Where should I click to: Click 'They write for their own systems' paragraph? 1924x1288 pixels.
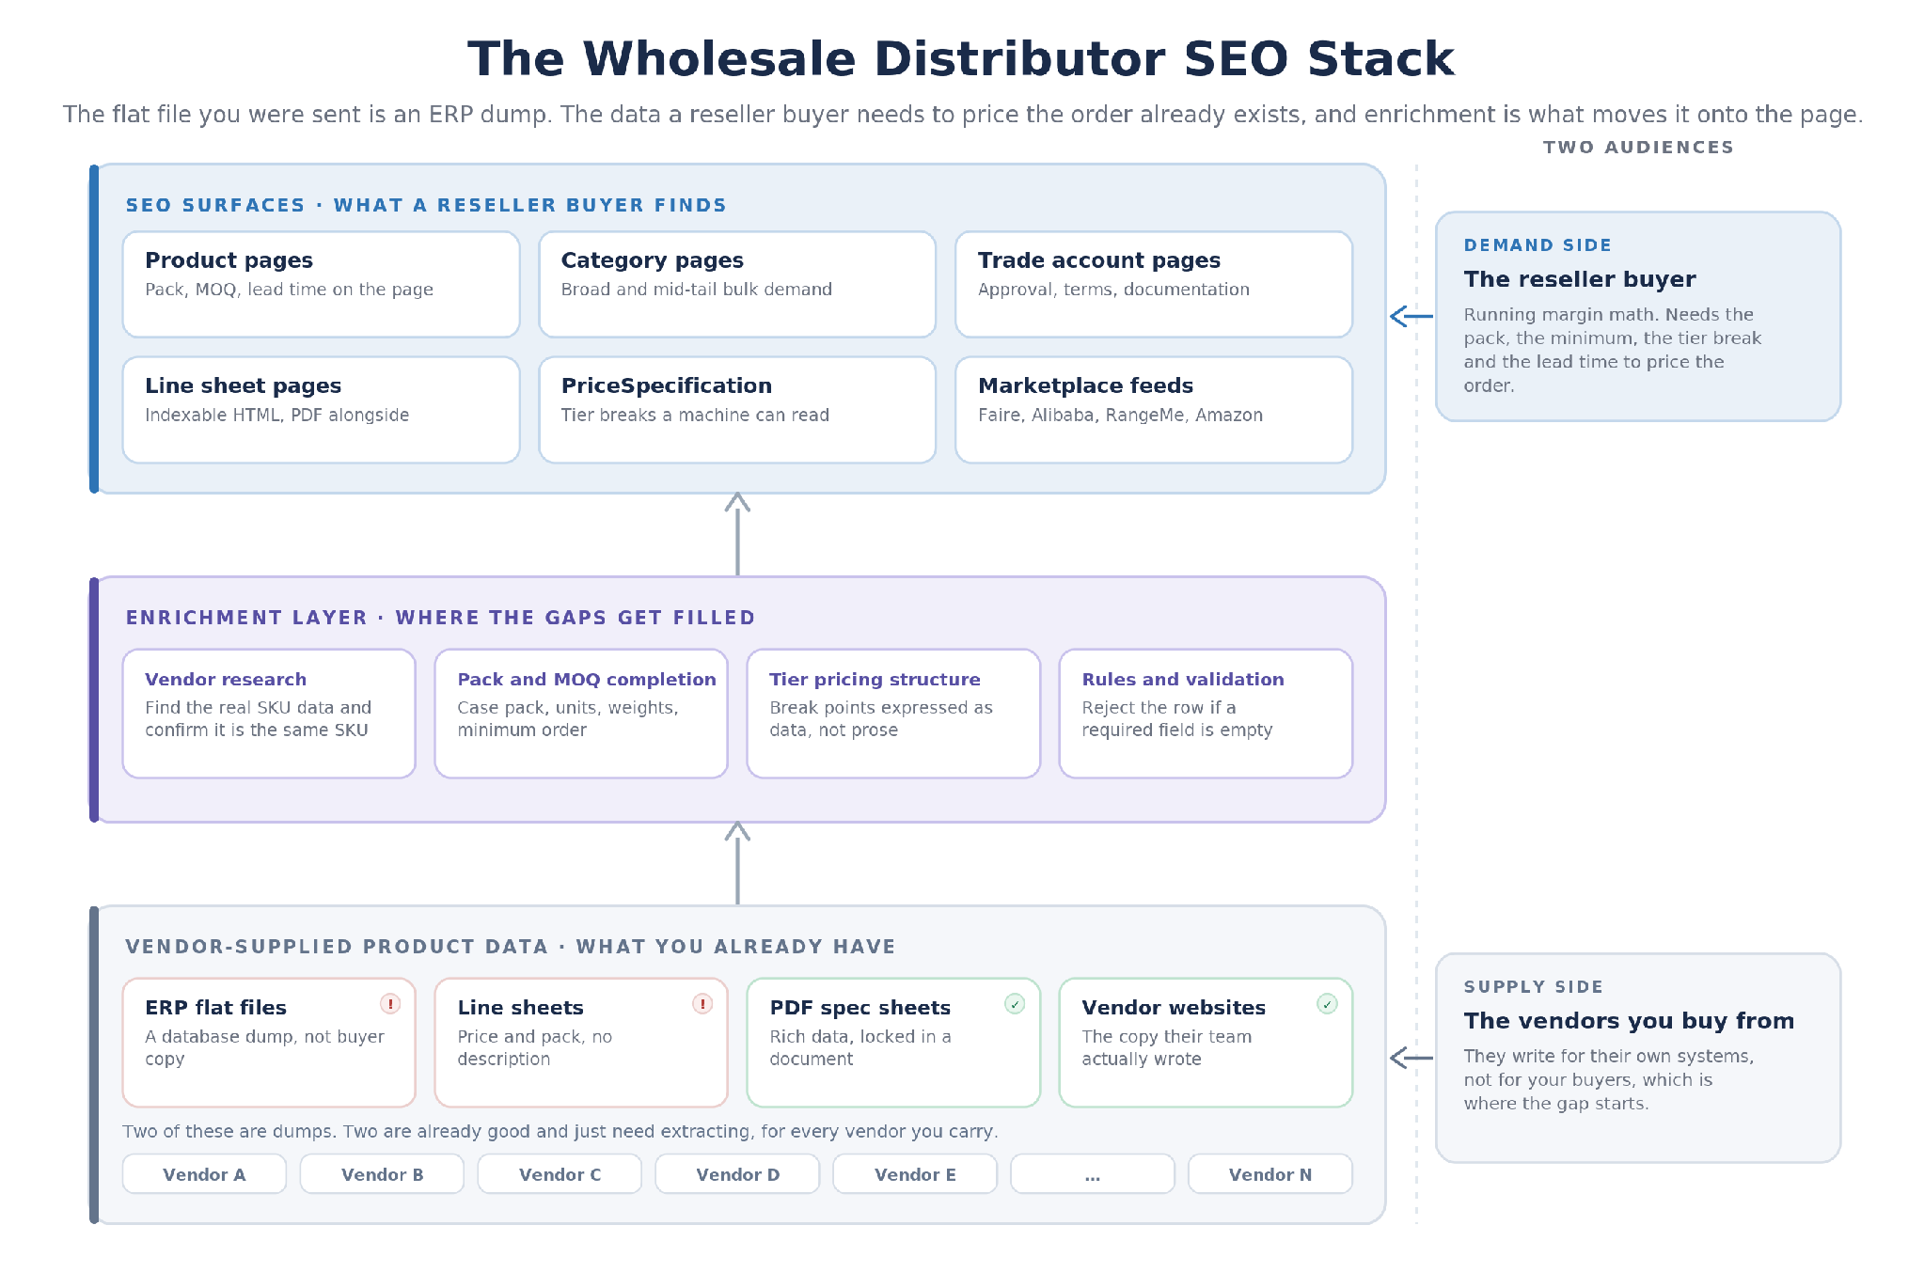[1608, 1080]
